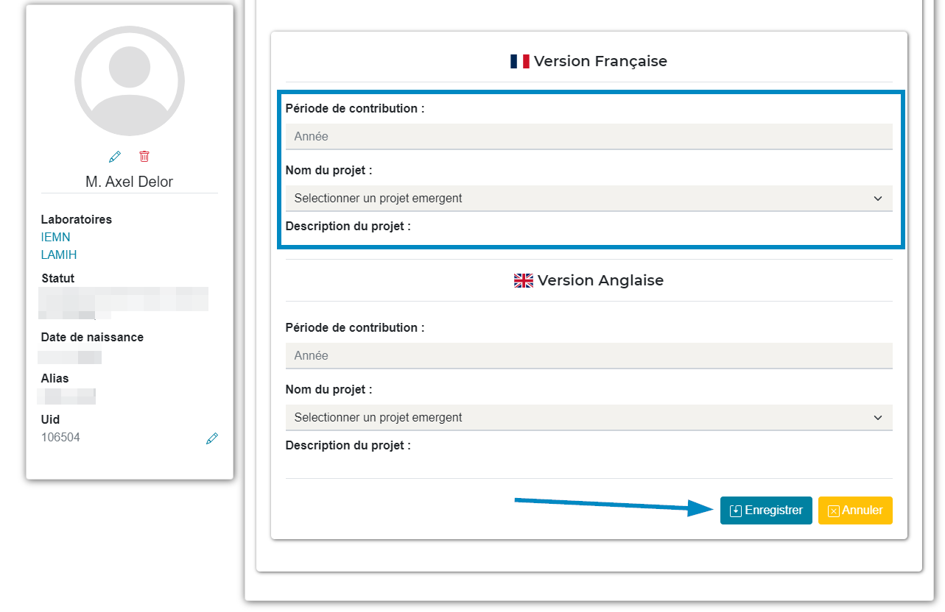The width and height of the screenshot is (945, 612).
Task: Expand the English version project dropdown
Action: pyautogui.click(x=589, y=417)
